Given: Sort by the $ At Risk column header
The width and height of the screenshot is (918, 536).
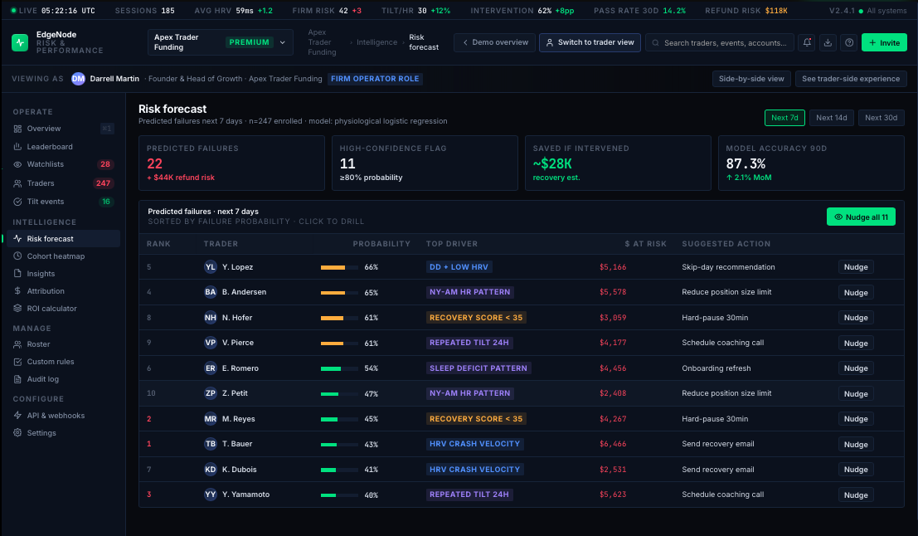Looking at the screenshot, I should pos(645,244).
